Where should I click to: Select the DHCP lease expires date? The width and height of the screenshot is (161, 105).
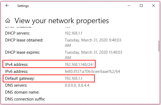coord(94,55)
